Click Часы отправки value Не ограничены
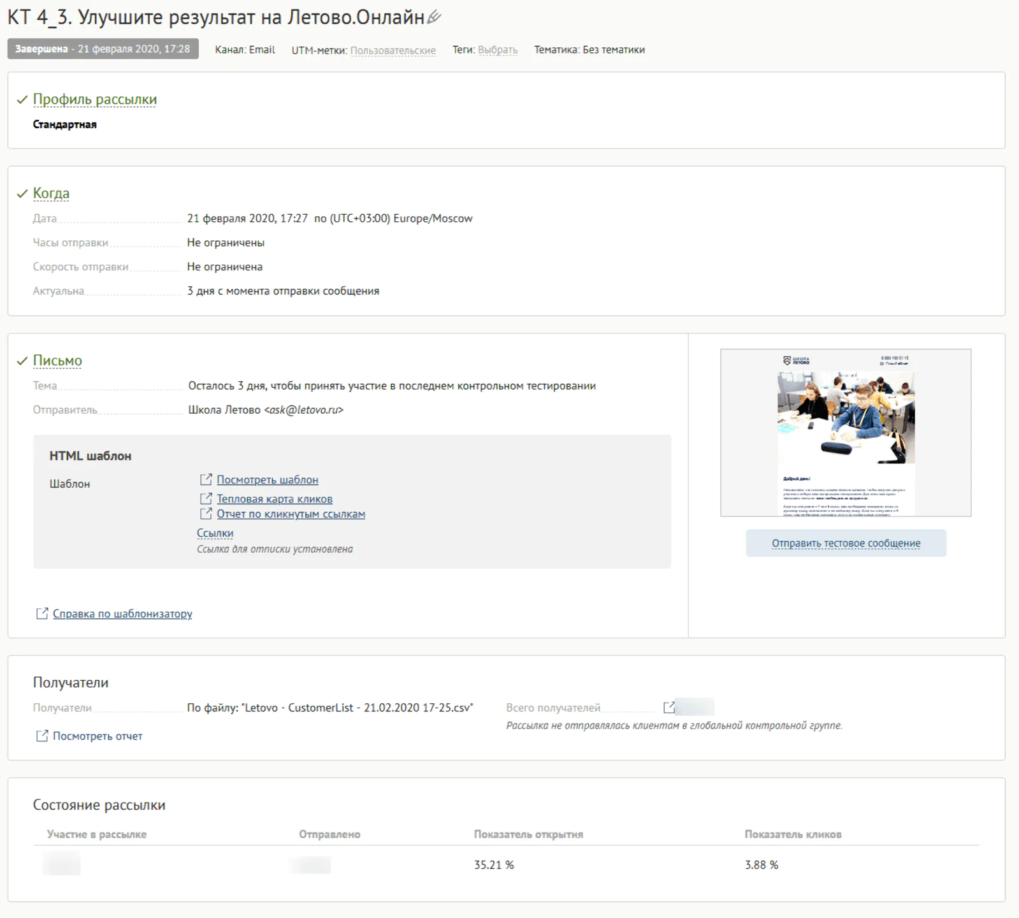Image resolution: width=1019 pixels, height=918 pixels. tap(226, 243)
